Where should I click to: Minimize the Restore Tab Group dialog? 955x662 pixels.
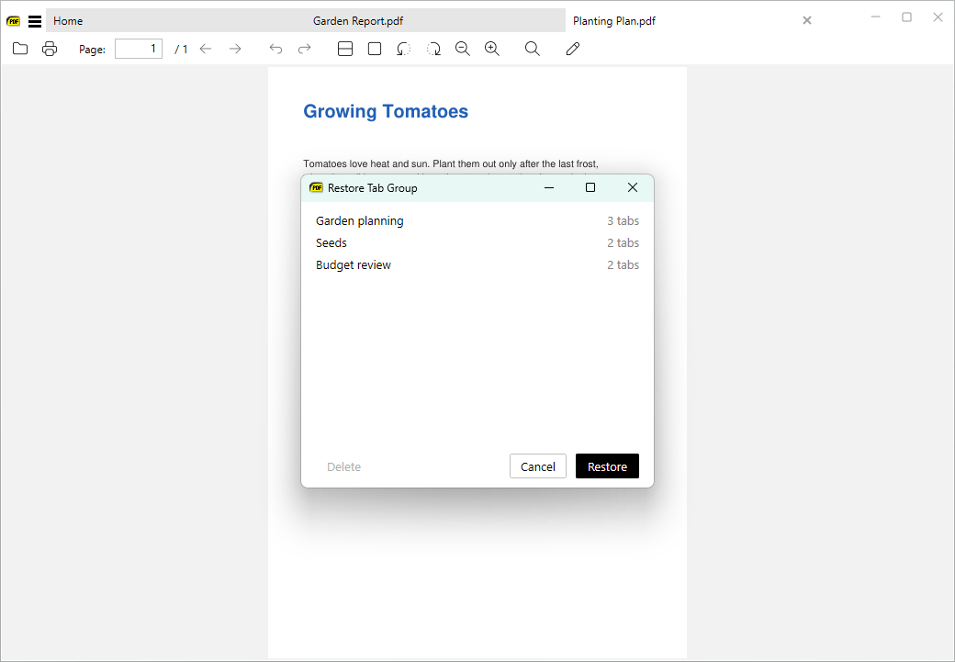[x=549, y=187]
